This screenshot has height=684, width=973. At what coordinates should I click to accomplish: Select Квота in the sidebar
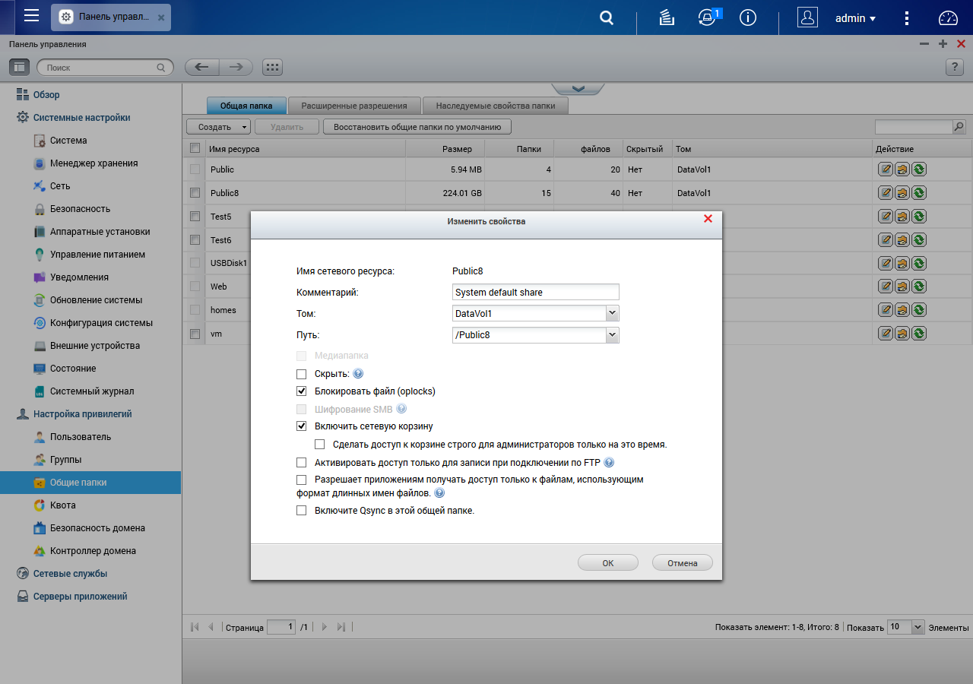[63, 505]
